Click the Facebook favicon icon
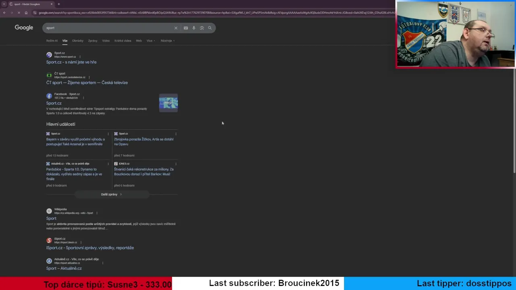This screenshot has width=516, height=290. point(49,96)
